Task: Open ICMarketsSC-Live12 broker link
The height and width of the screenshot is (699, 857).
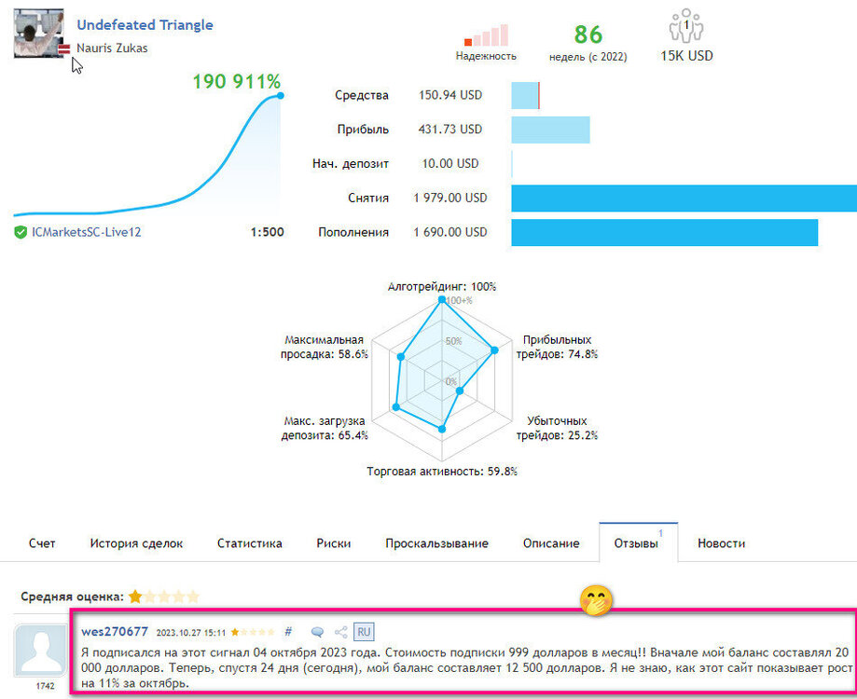Action: point(87,232)
